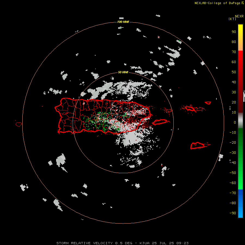This screenshot has width=245, height=245.
Task: Click the positive 20 scale label
Action: [234, 102]
